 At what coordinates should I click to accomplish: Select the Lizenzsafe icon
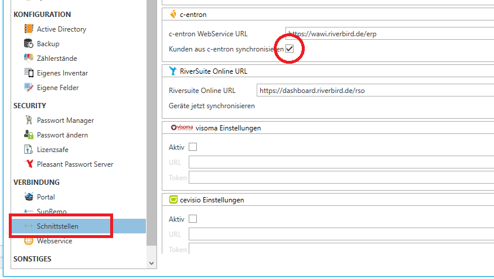coord(29,150)
